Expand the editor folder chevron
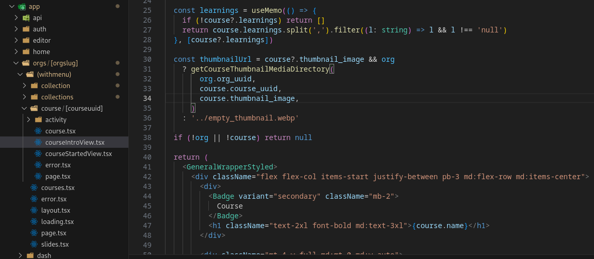The height and width of the screenshot is (259, 594). click(x=16, y=41)
